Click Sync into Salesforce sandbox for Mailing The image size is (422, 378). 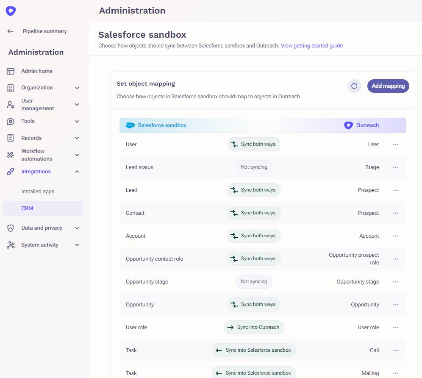[254, 372]
